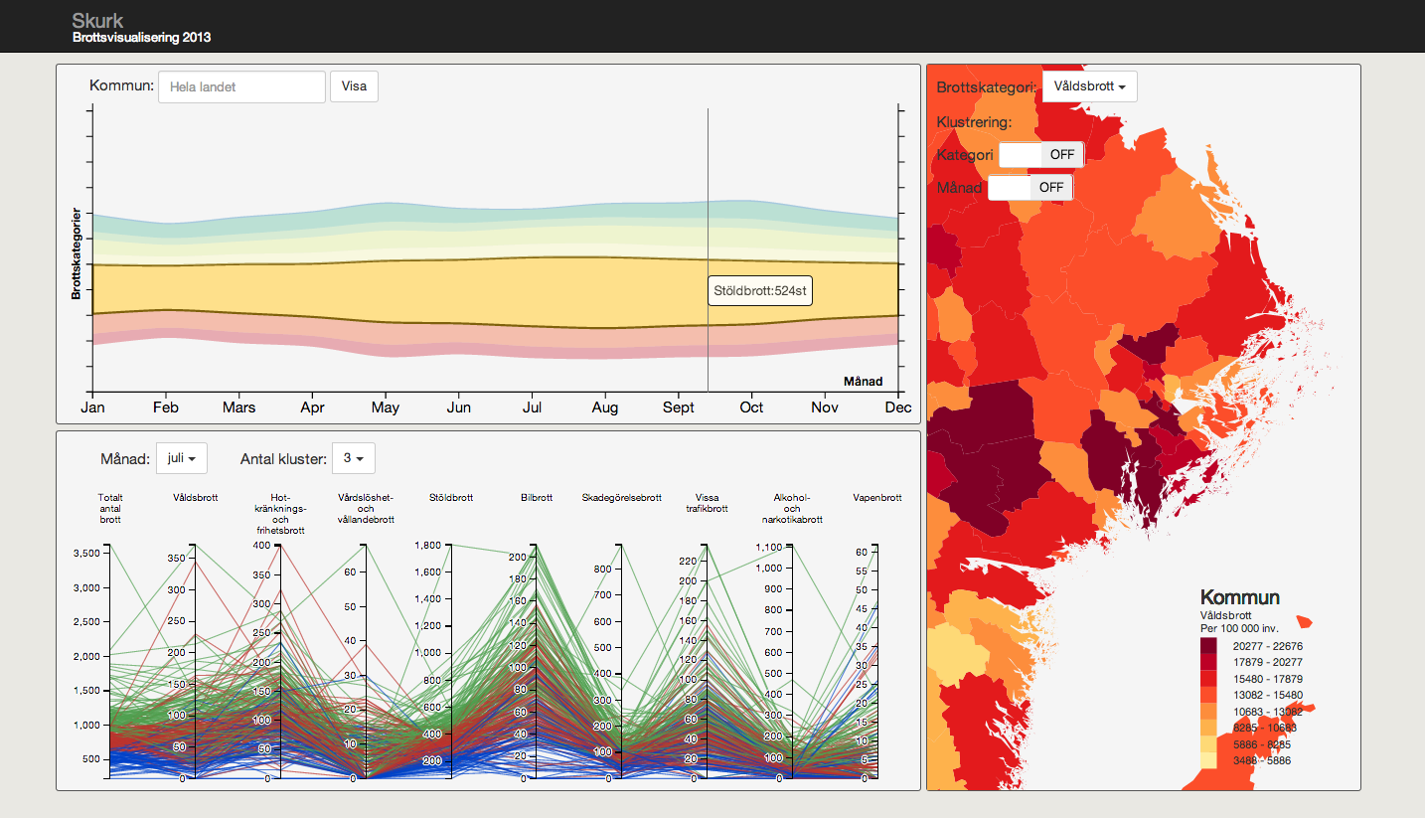Click the Stöldbrott axis label in parallel coordinates
This screenshot has height=818, width=1425.
coord(451,498)
